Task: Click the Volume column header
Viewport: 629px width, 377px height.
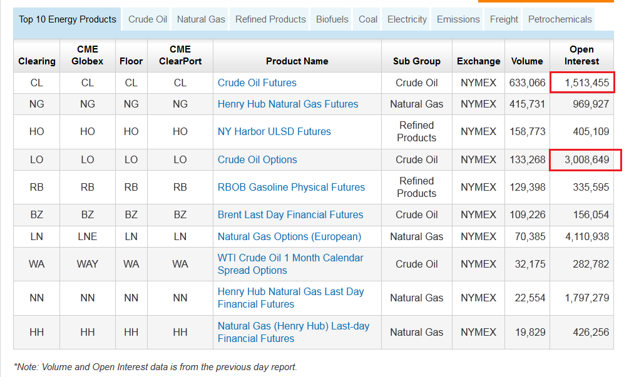Action: point(527,61)
